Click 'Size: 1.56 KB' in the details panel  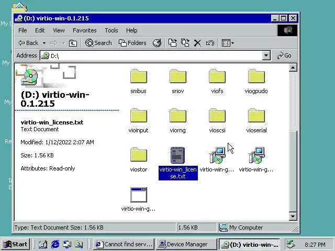pyautogui.click(x=37, y=155)
